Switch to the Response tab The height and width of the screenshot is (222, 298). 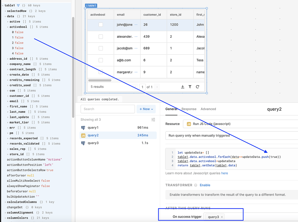pos(189,109)
